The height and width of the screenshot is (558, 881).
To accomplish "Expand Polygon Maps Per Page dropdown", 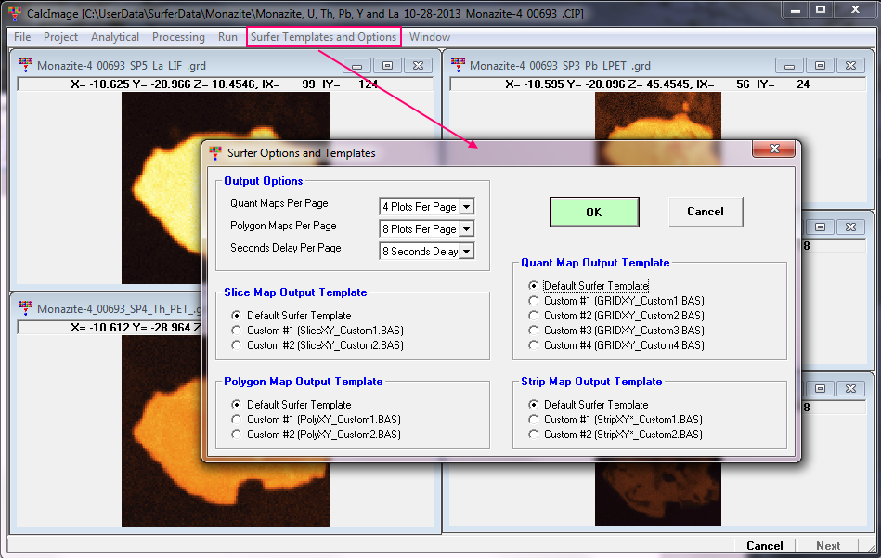I will pos(466,229).
